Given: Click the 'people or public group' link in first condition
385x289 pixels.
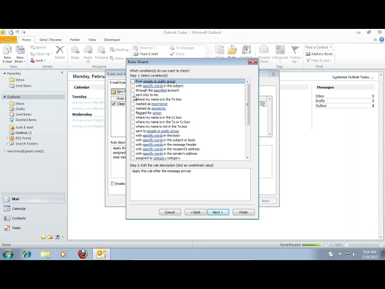Looking at the screenshot, I should [x=159, y=81].
